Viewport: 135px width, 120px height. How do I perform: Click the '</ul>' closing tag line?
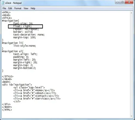(17, 101)
